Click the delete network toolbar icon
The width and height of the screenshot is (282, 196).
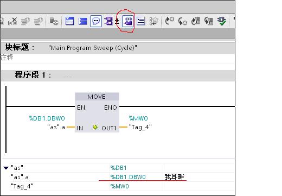click(12, 21)
